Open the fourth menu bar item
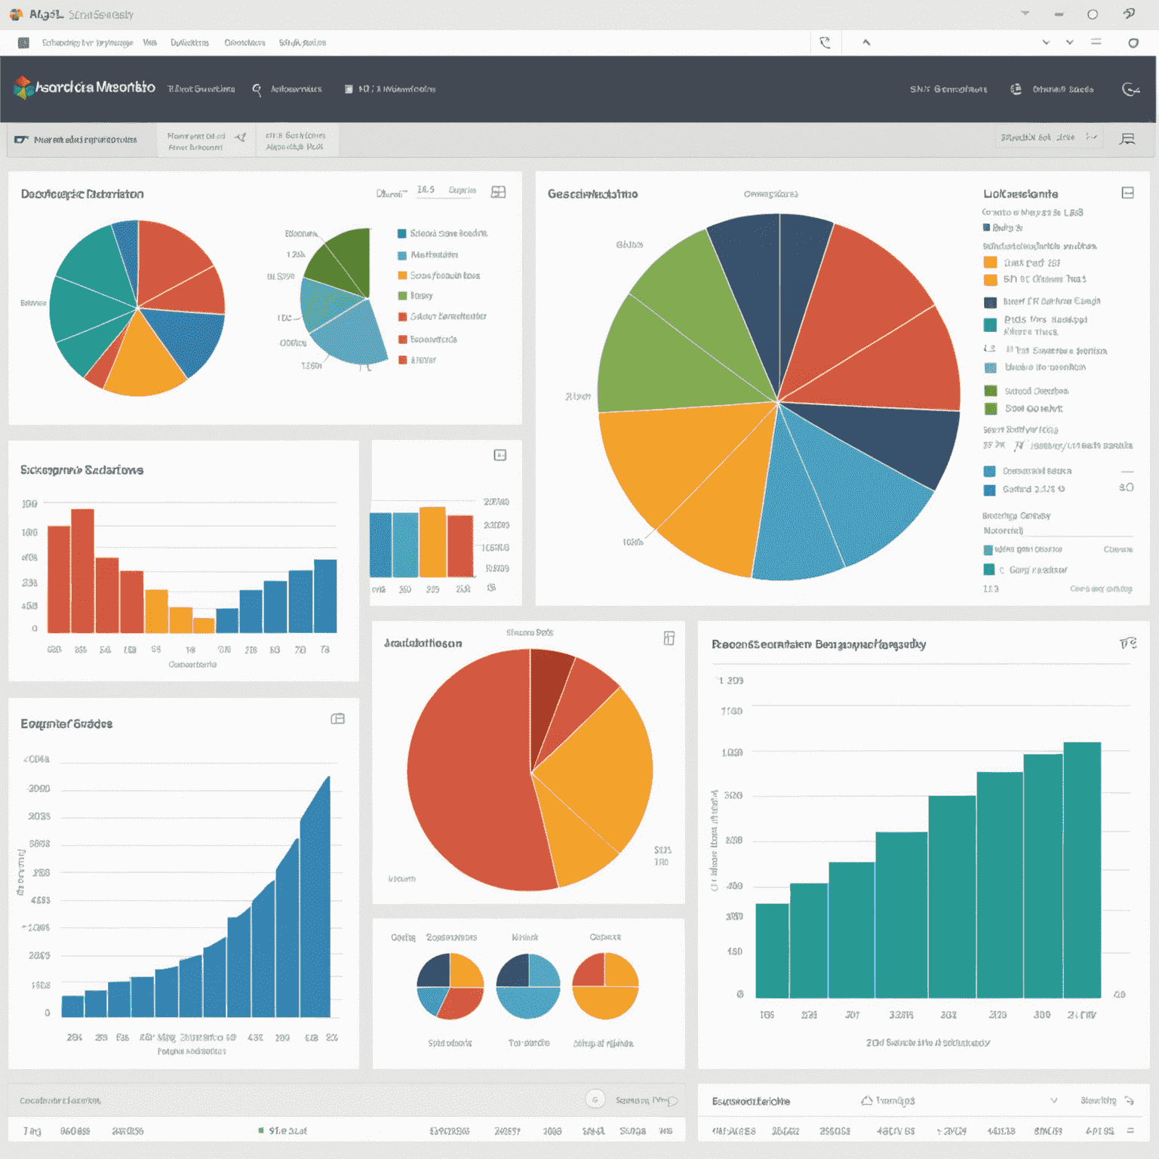This screenshot has height=1159, width=1159. point(244,43)
